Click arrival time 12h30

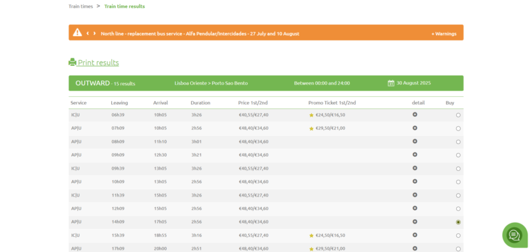click(x=160, y=155)
